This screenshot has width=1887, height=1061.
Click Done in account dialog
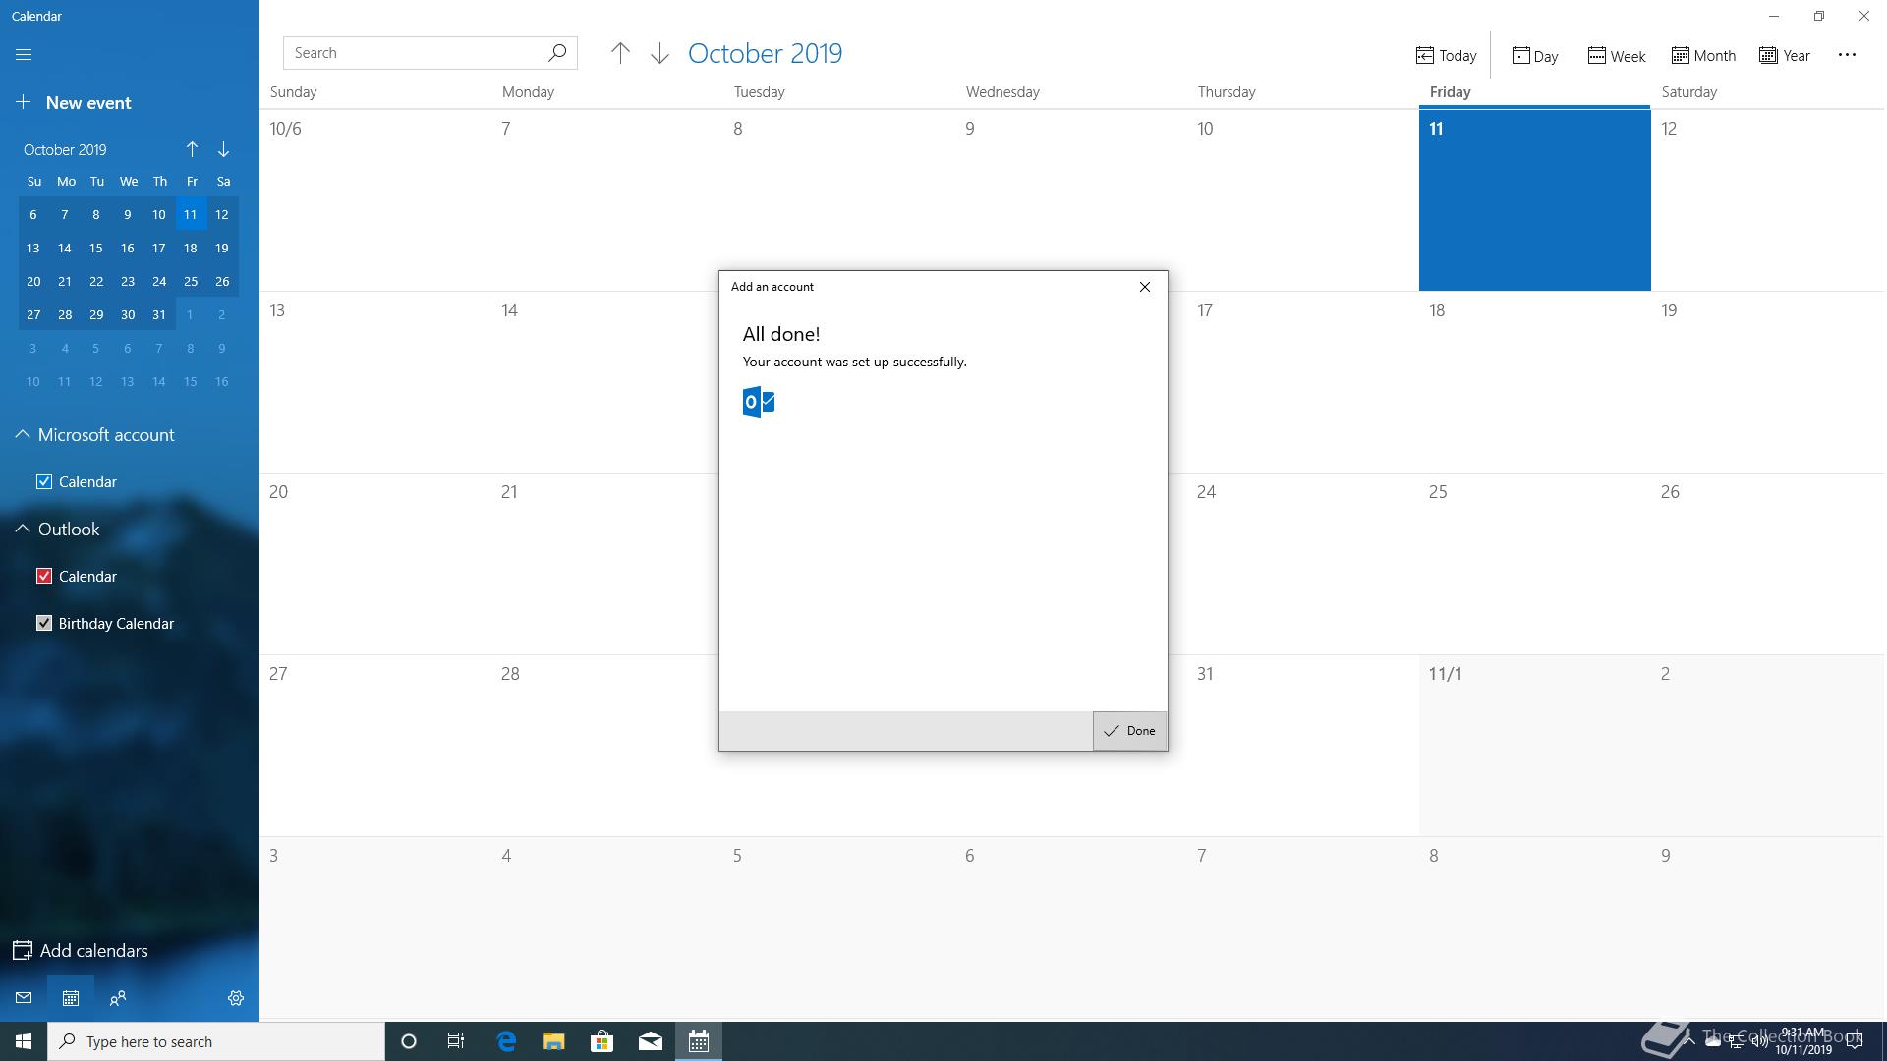(x=1129, y=731)
